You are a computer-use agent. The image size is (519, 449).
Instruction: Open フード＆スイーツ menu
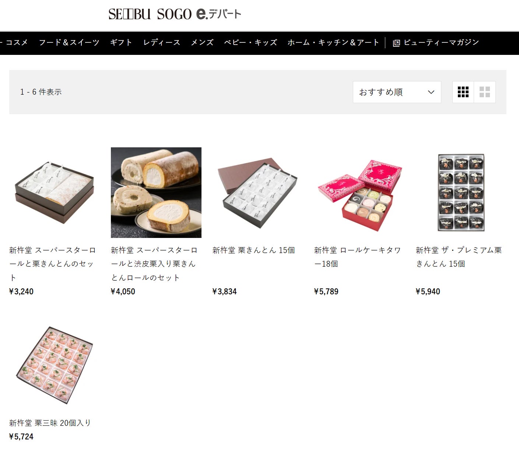pyautogui.click(x=69, y=43)
